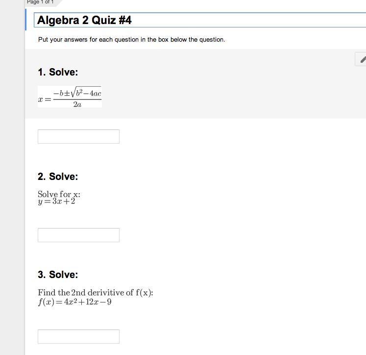The width and height of the screenshot is (366, 355).
Task: Select the '2. Solve:' question heading
Action: (58, 177)
